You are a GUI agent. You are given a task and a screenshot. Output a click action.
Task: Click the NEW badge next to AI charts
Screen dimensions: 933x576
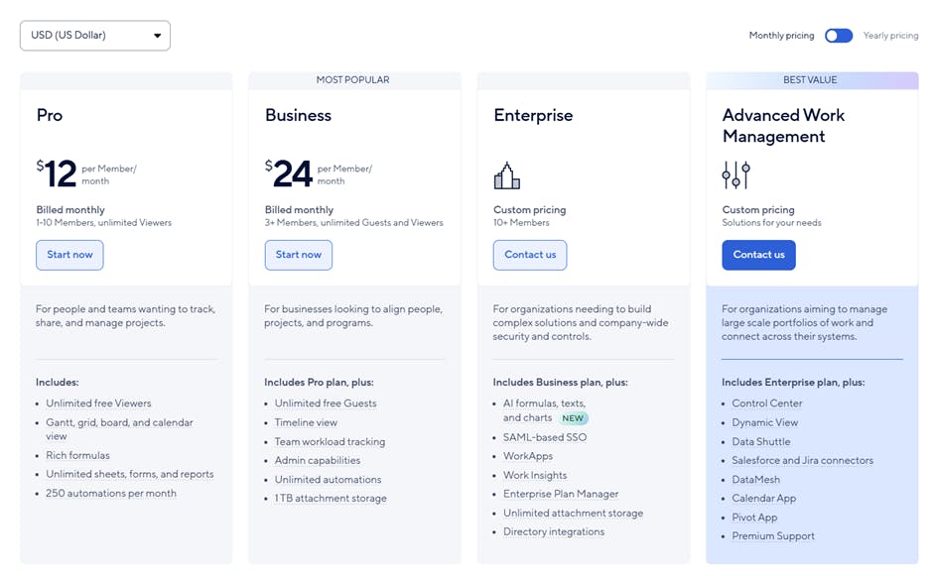pyautogui.click(x=574, y=417)
